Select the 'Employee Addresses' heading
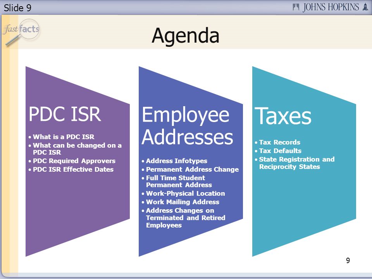372x279 pixels. tap(187, 126)
